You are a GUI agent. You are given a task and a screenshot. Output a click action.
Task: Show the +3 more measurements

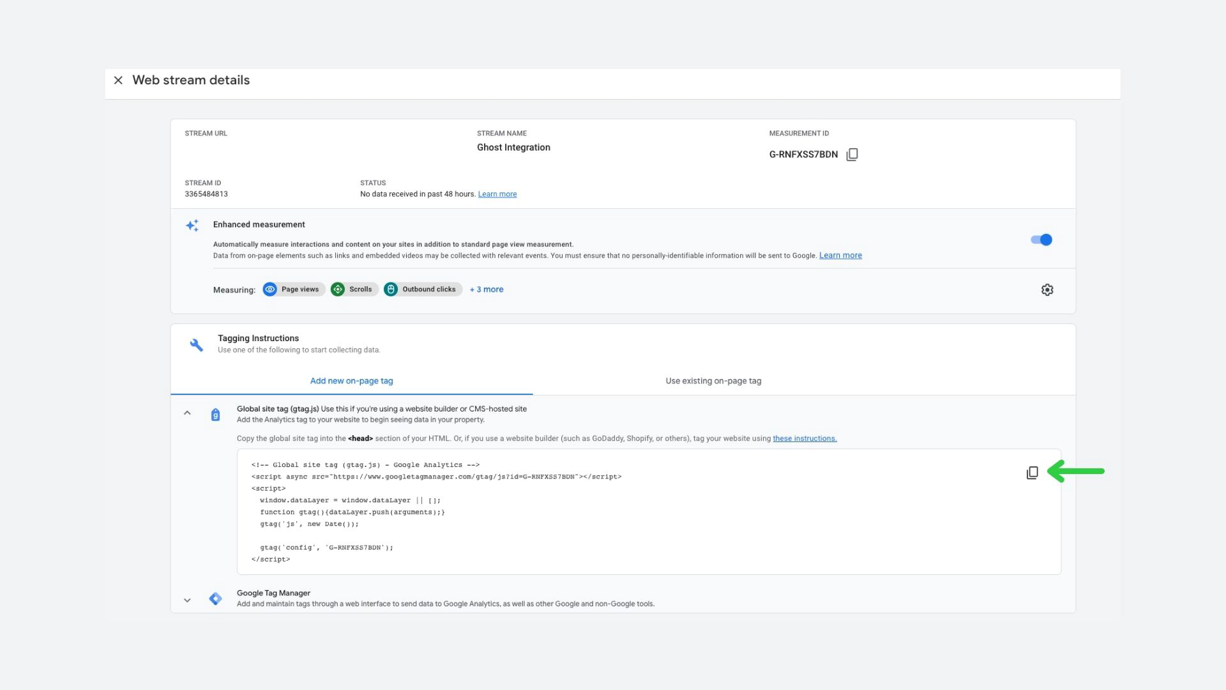tap(487, 289)
